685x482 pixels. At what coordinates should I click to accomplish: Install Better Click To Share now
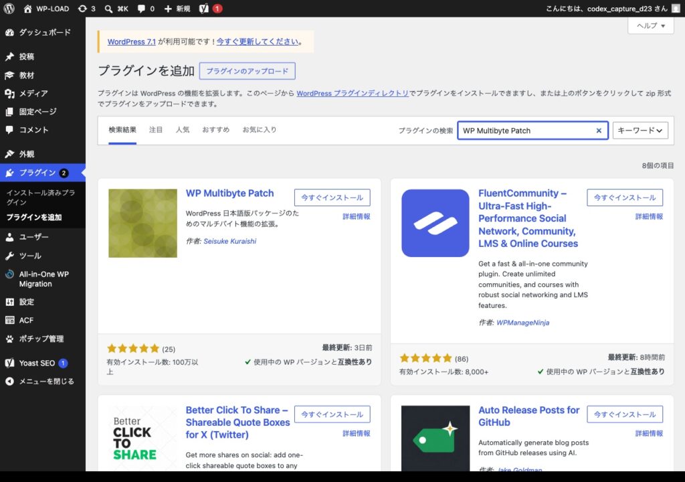[332, 414]
